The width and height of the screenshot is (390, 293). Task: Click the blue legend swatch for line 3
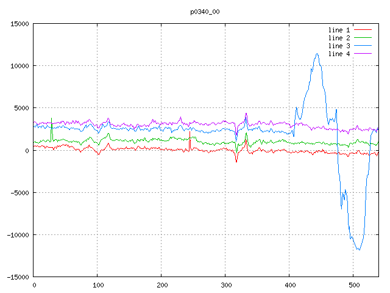point(363,46)
